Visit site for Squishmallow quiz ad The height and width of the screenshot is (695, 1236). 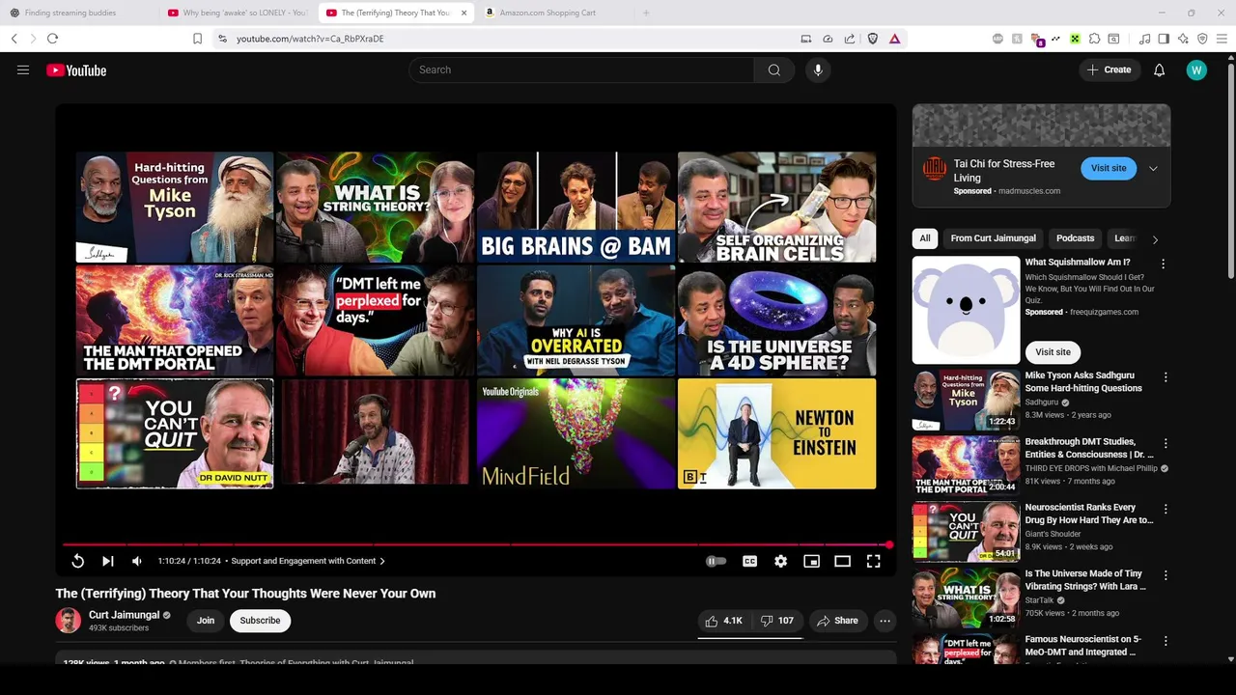click(x=1053, y=352)
